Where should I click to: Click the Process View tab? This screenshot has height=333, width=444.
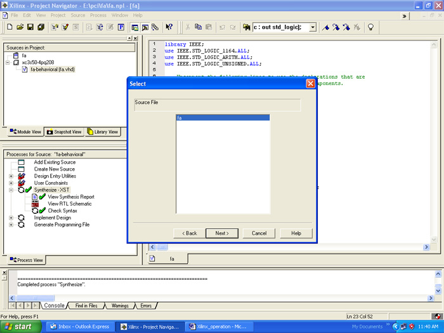(x=27, y=260)
